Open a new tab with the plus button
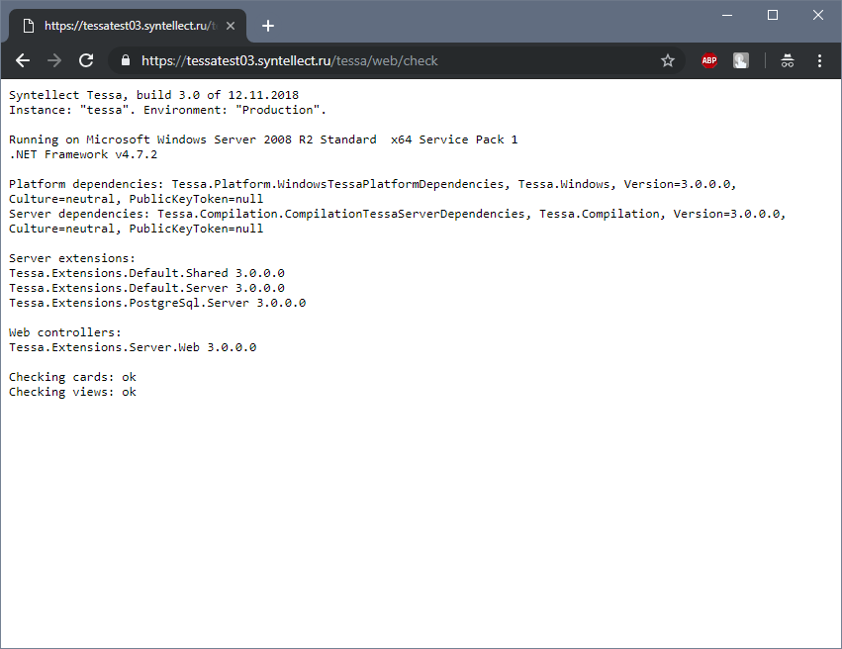The image size is (842, 649). coord(268,26)
